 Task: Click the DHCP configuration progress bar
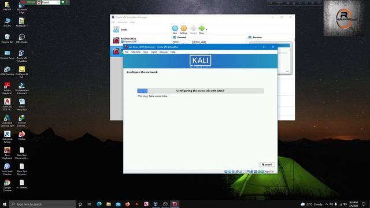(x=201, y=91)
